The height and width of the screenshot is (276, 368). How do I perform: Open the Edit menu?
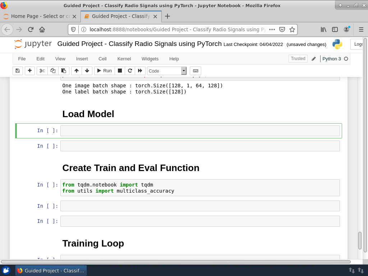tap(40, 59)
